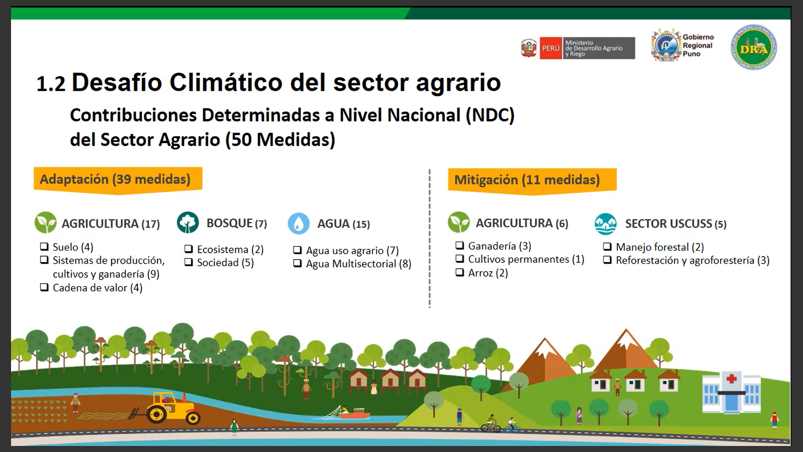The height and width of the screenshot is (452, 803).
Task: Click the 'del Sector Agrario (50 Medidas)' line
Action: [x=202, y=140]
